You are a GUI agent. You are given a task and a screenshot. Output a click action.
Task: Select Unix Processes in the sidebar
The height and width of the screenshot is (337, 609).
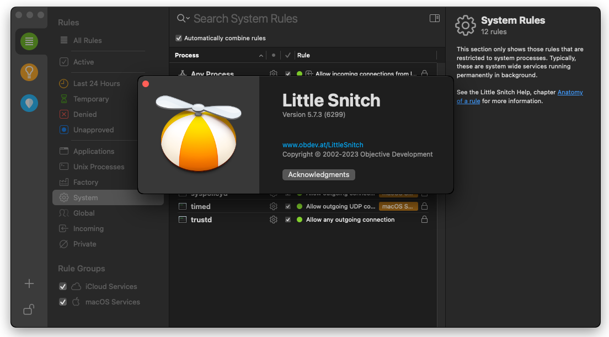coord(99,167)
